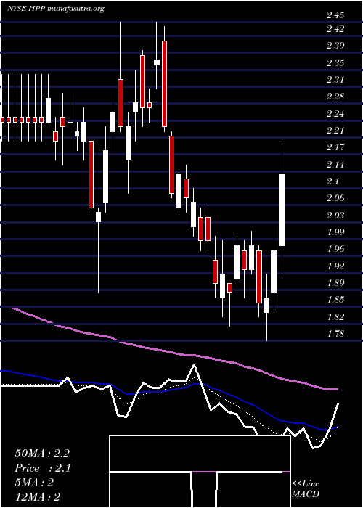Click the 2.17 price axis label

[x=335, y=147]
